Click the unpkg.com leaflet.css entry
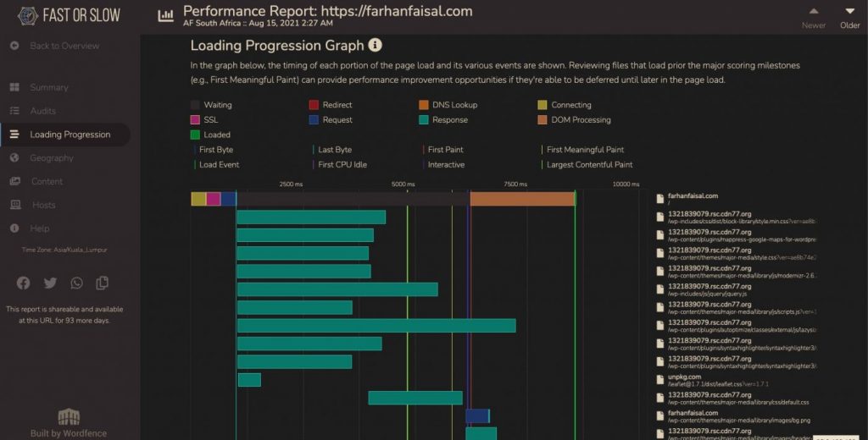Viewport: 868px width, 440px height. (718, 380)
